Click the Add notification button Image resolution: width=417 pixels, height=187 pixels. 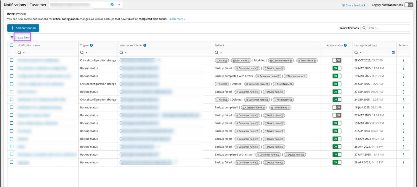(23, 28)
